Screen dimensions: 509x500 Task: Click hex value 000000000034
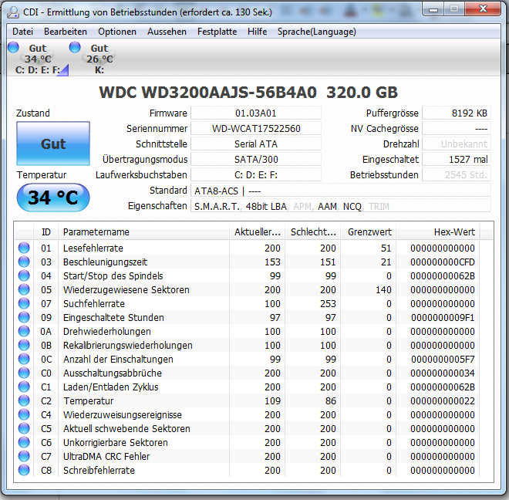[443, 373]
